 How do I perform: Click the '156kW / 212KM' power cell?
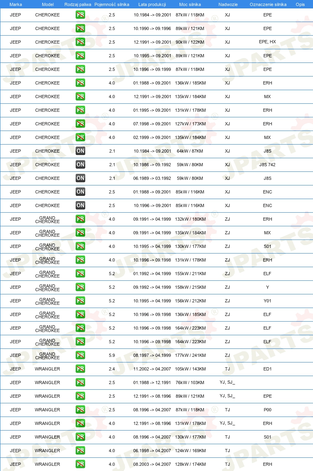click(190, 301)
